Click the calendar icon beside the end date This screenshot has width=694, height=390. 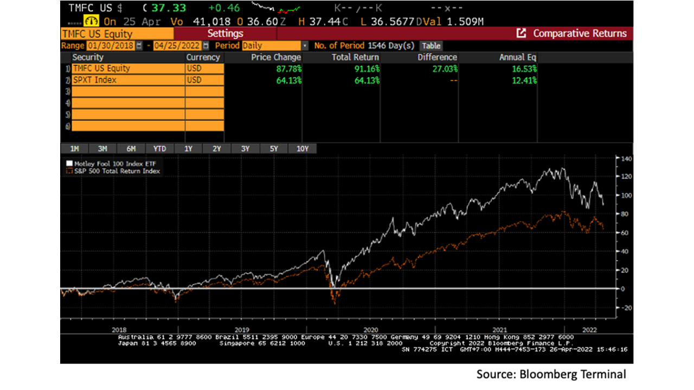pyautogui.click(x=205, y=45)
